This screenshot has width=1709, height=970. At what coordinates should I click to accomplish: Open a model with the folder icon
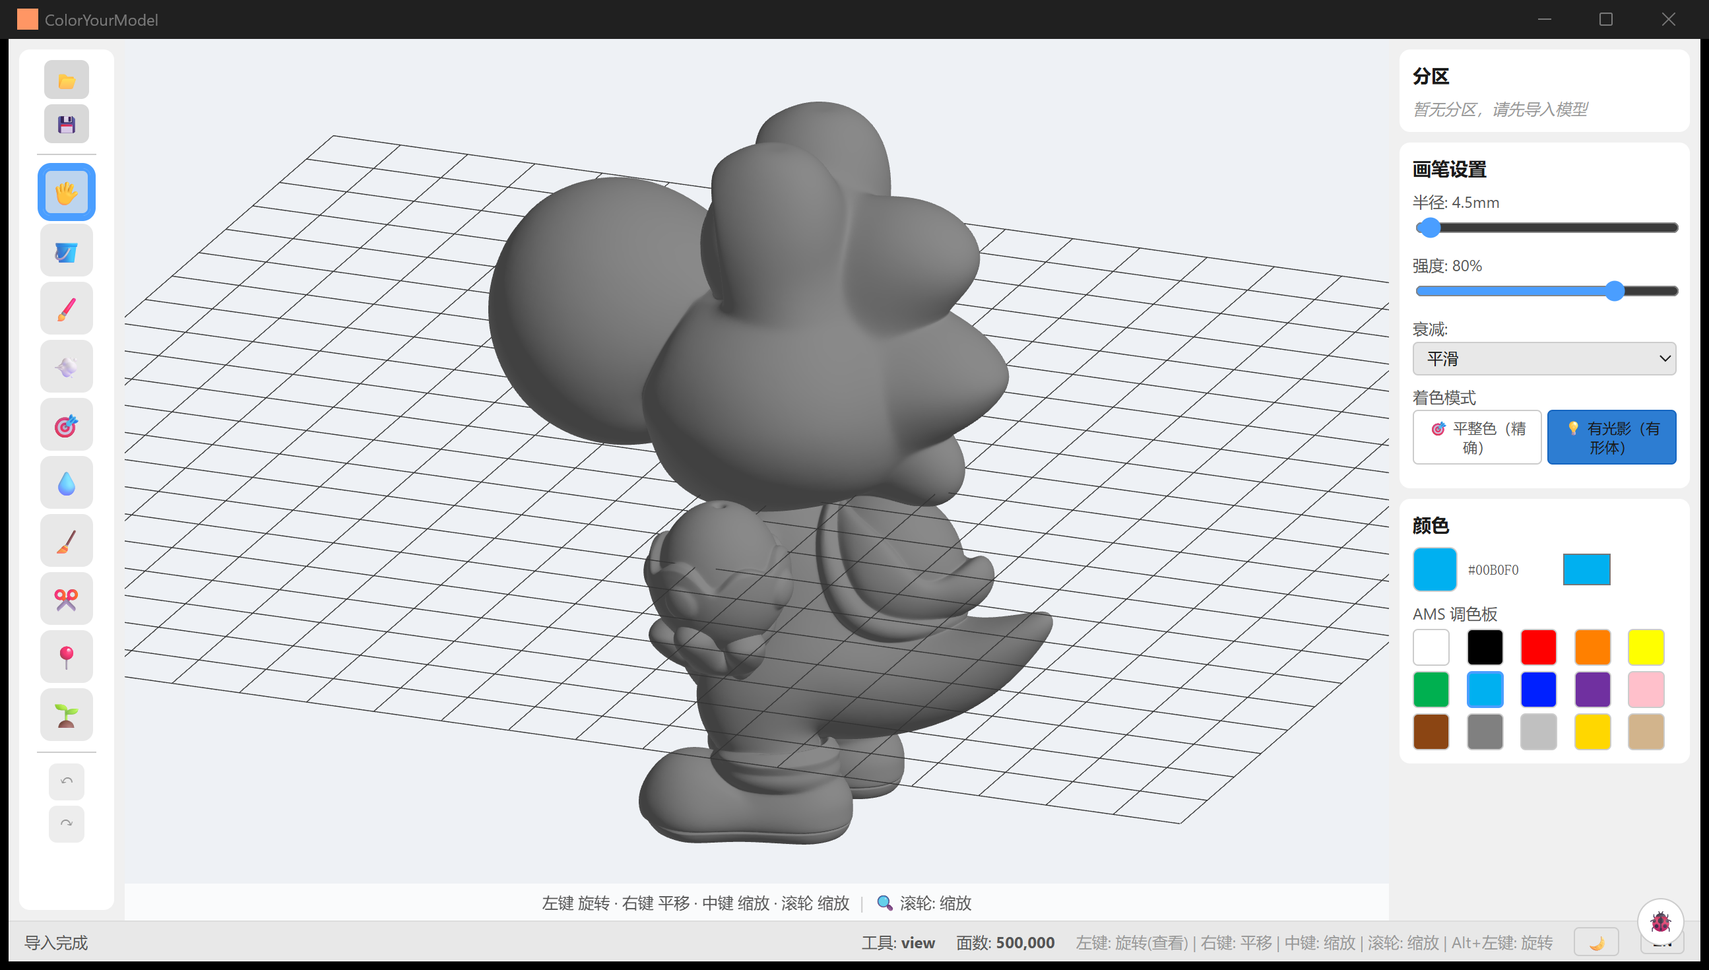[x=67, y=81]
